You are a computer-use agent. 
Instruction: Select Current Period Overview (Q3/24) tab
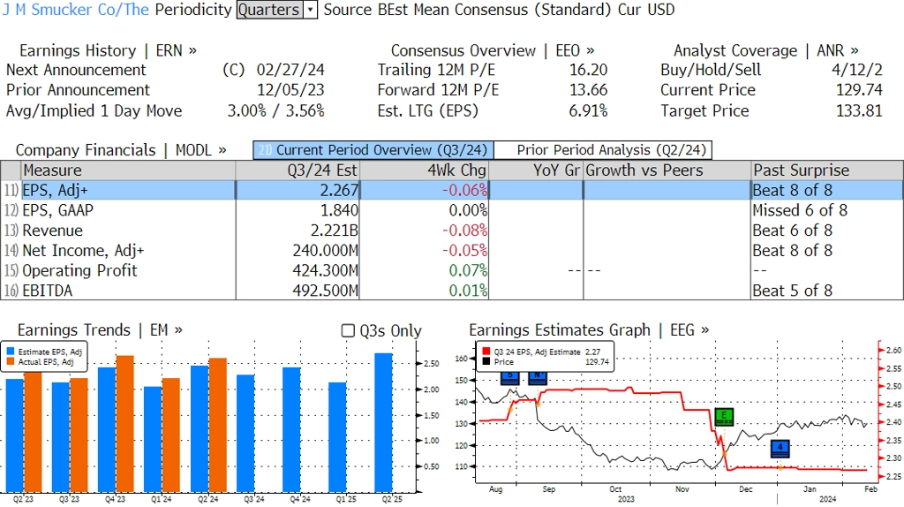pos(373,150)
